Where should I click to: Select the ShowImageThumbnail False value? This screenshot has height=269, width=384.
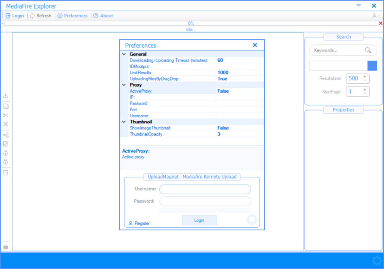[x=223, y=128]
